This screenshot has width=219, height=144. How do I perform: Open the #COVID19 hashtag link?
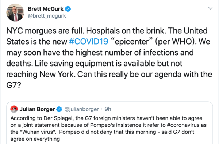(89, 42)
